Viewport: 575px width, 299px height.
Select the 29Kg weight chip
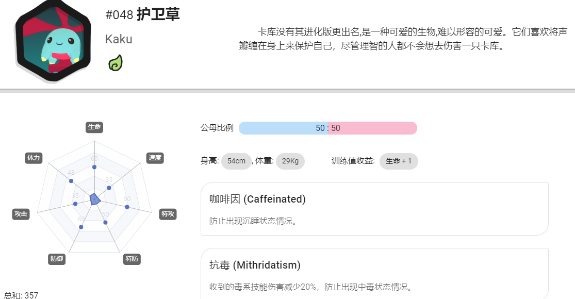click(x=290, y=161)
